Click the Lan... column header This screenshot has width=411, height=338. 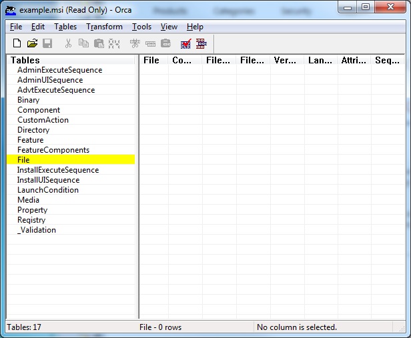(321, 60)
